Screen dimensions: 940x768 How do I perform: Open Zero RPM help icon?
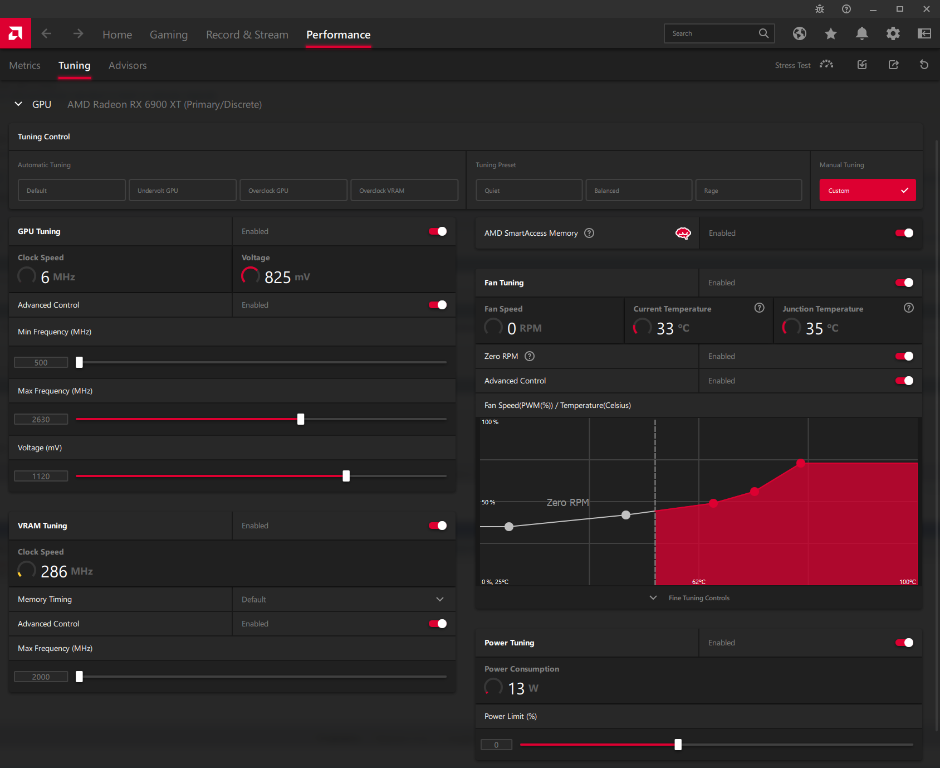530,356
